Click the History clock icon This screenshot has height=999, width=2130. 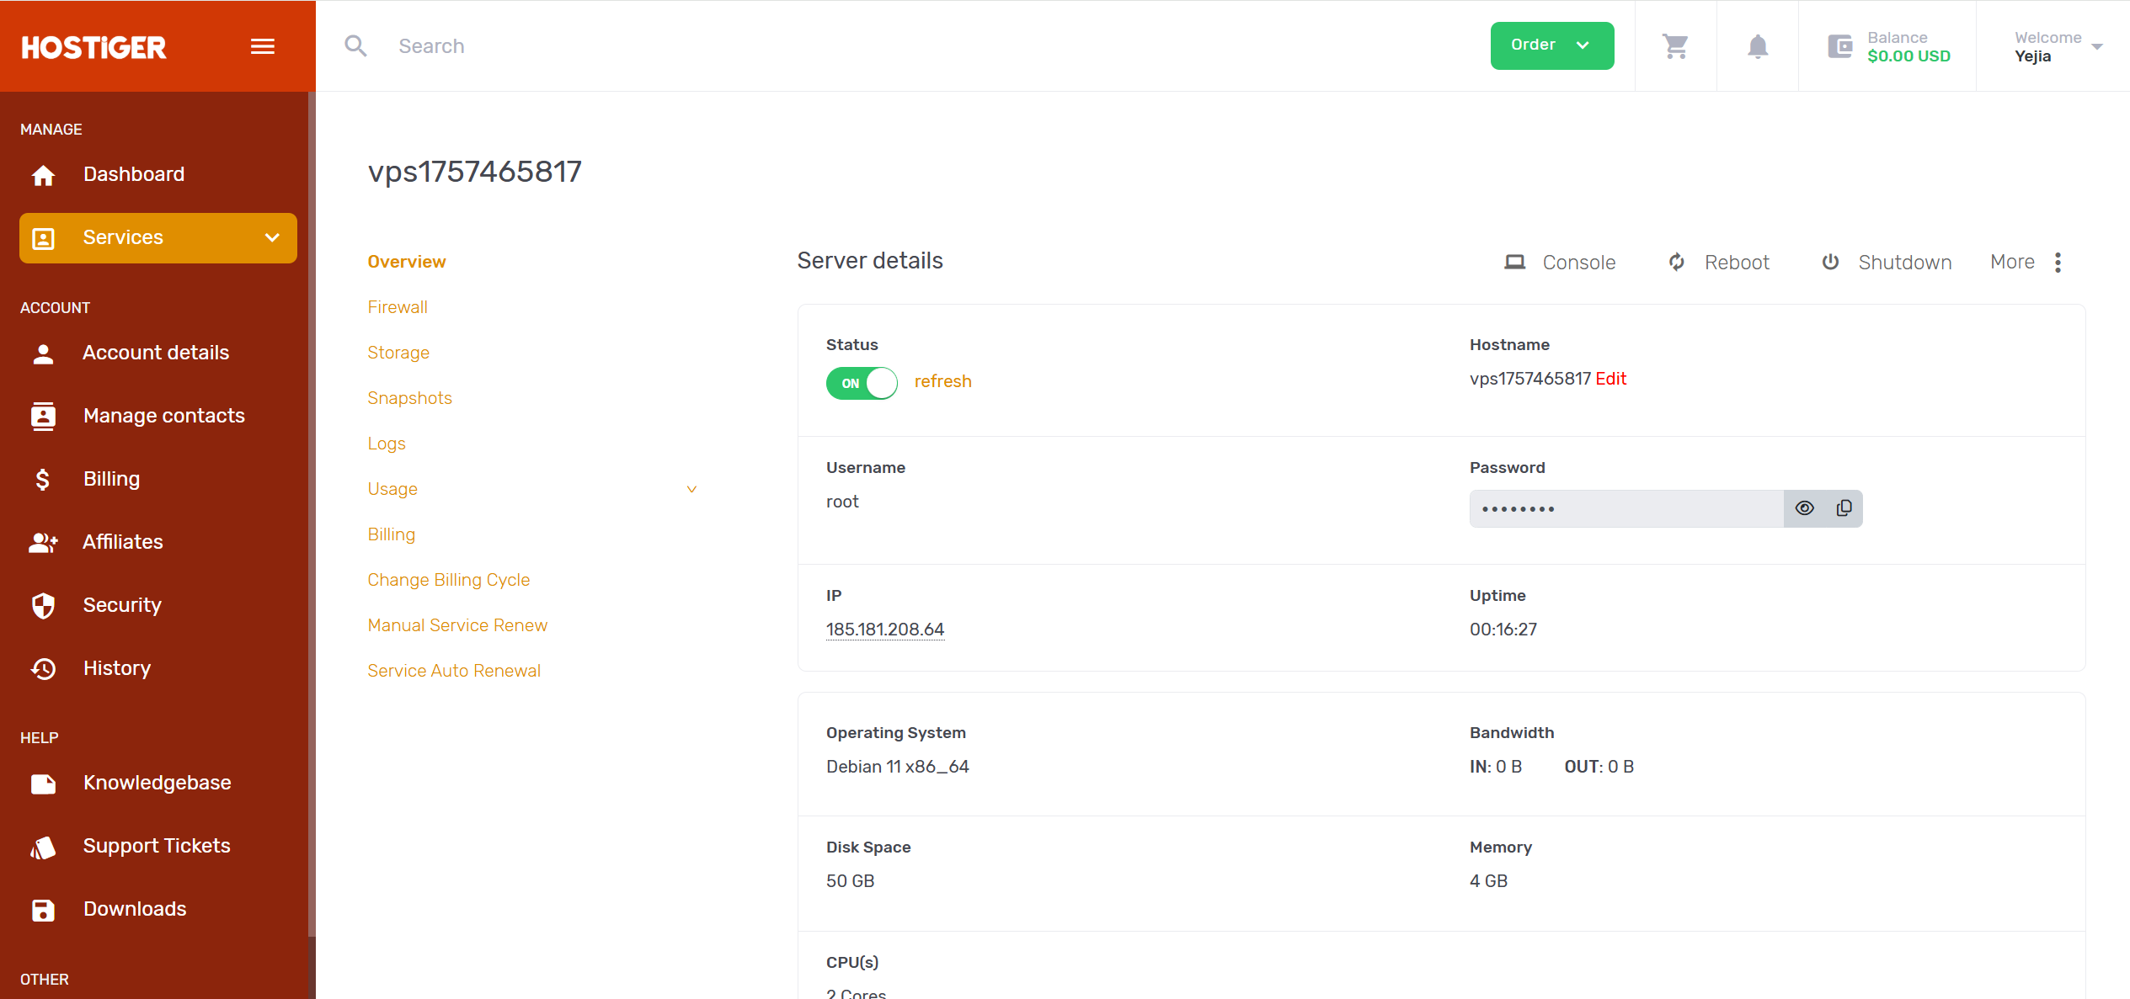click(x=43, y=668)
